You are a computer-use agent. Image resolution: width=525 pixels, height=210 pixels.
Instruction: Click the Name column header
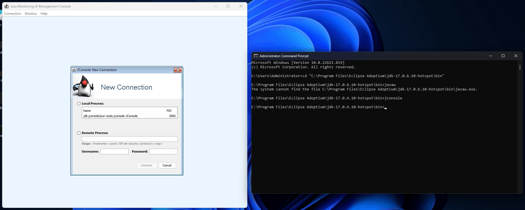(x=124, y=111)
